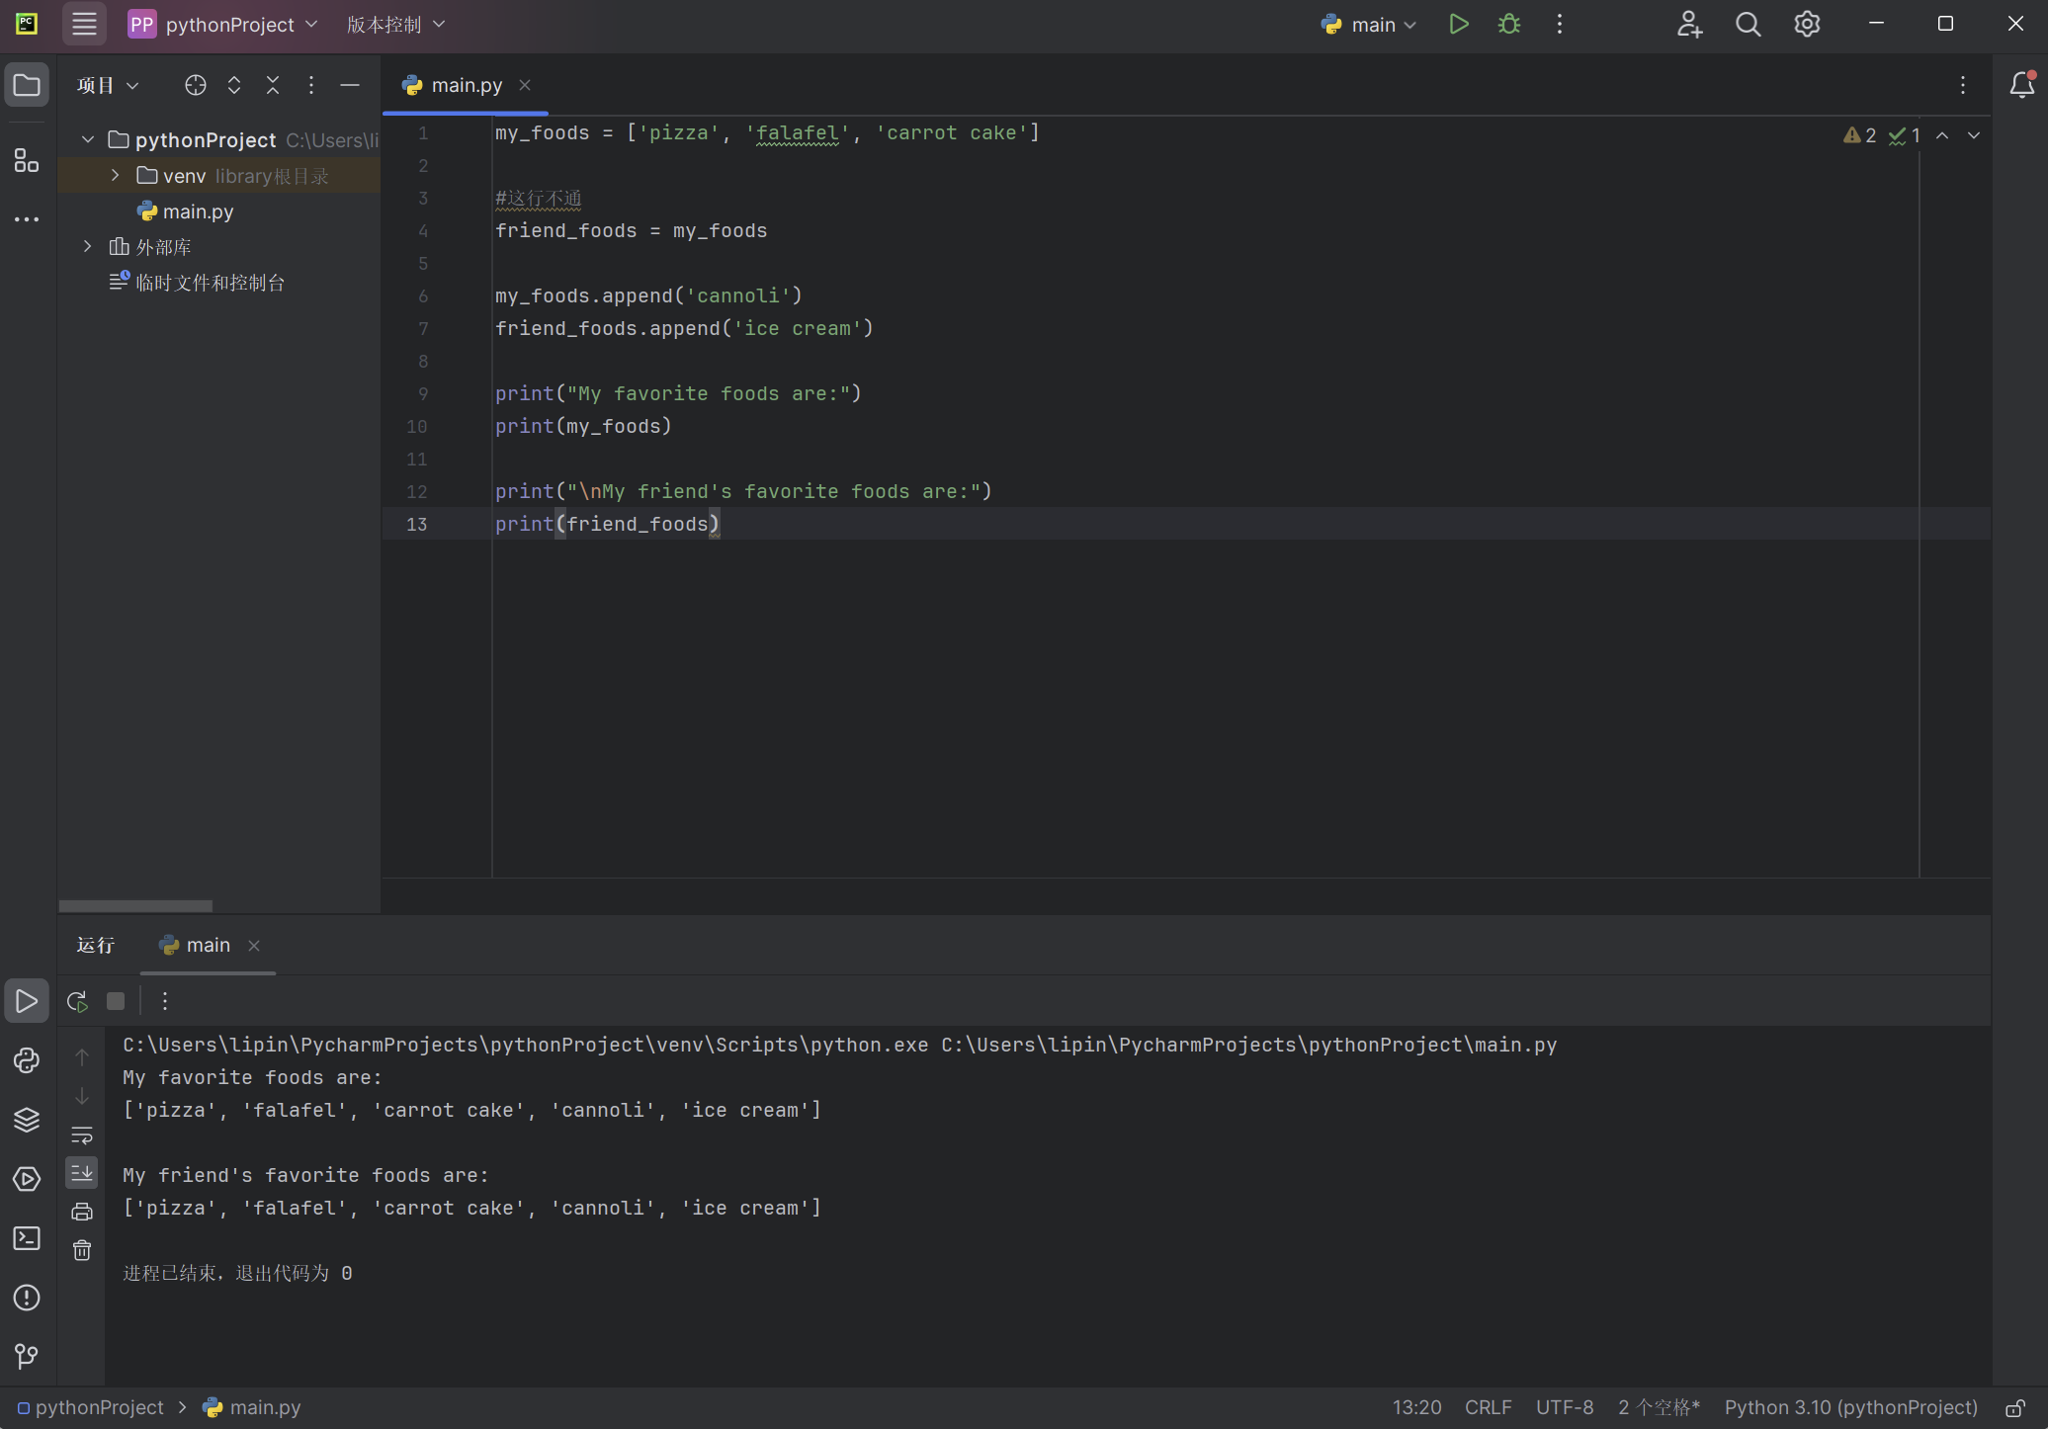Clear all console output trash icon

tap(82, 1250)
